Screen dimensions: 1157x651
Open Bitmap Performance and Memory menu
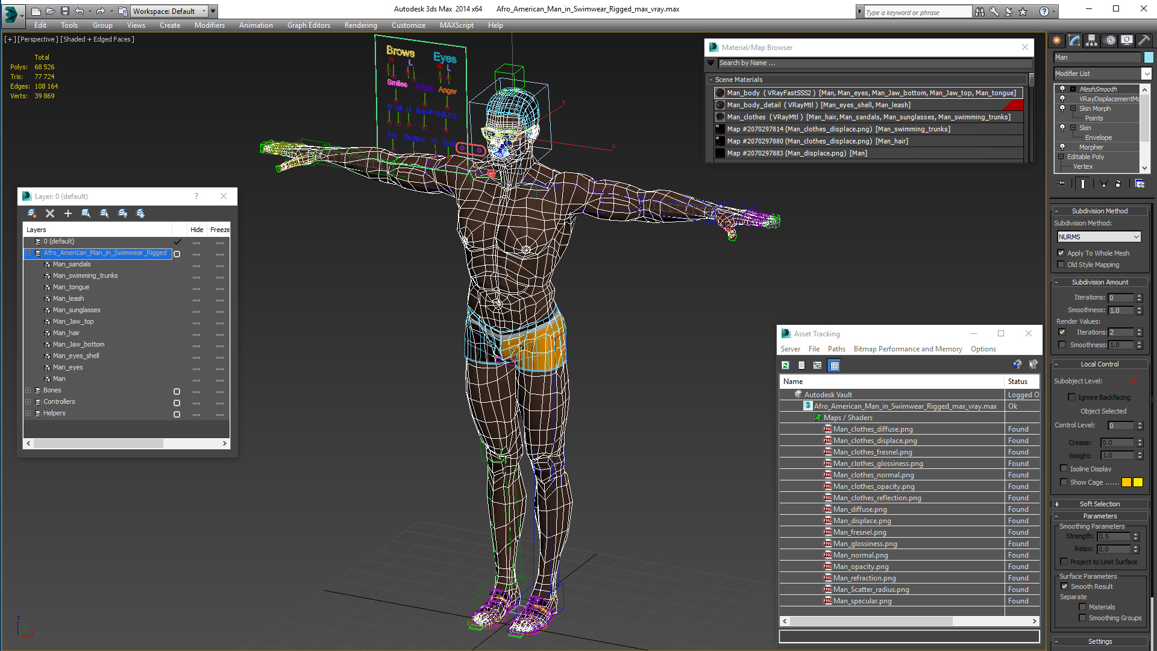[908, 349]
